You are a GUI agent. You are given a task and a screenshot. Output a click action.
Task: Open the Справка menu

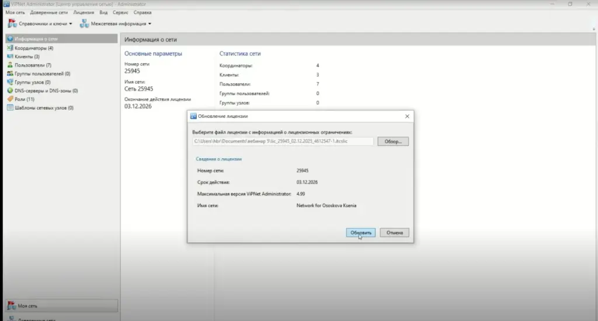pos(142,13)
